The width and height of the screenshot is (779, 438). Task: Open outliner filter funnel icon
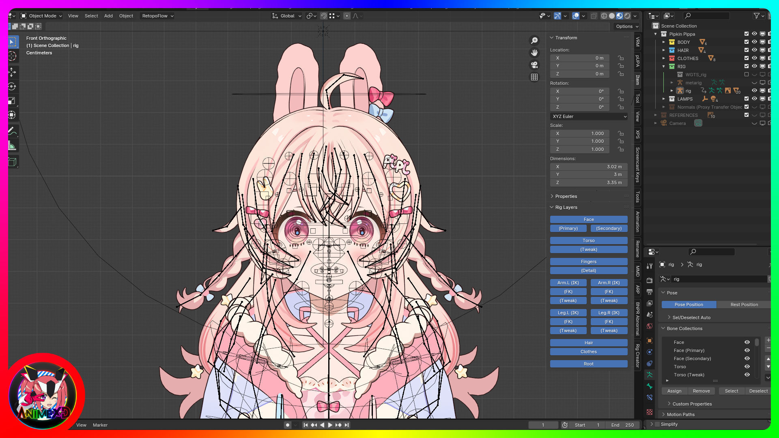pos(756,16)
